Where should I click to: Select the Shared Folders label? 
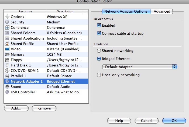pos(23,33)
